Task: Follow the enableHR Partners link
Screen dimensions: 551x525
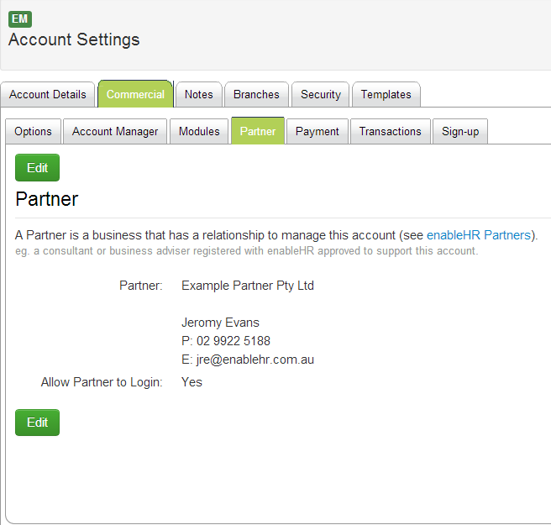Action: 479,235
